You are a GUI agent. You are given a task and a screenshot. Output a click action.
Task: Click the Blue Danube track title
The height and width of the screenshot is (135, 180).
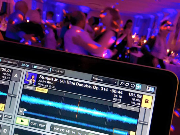click(x=74, y=83)
